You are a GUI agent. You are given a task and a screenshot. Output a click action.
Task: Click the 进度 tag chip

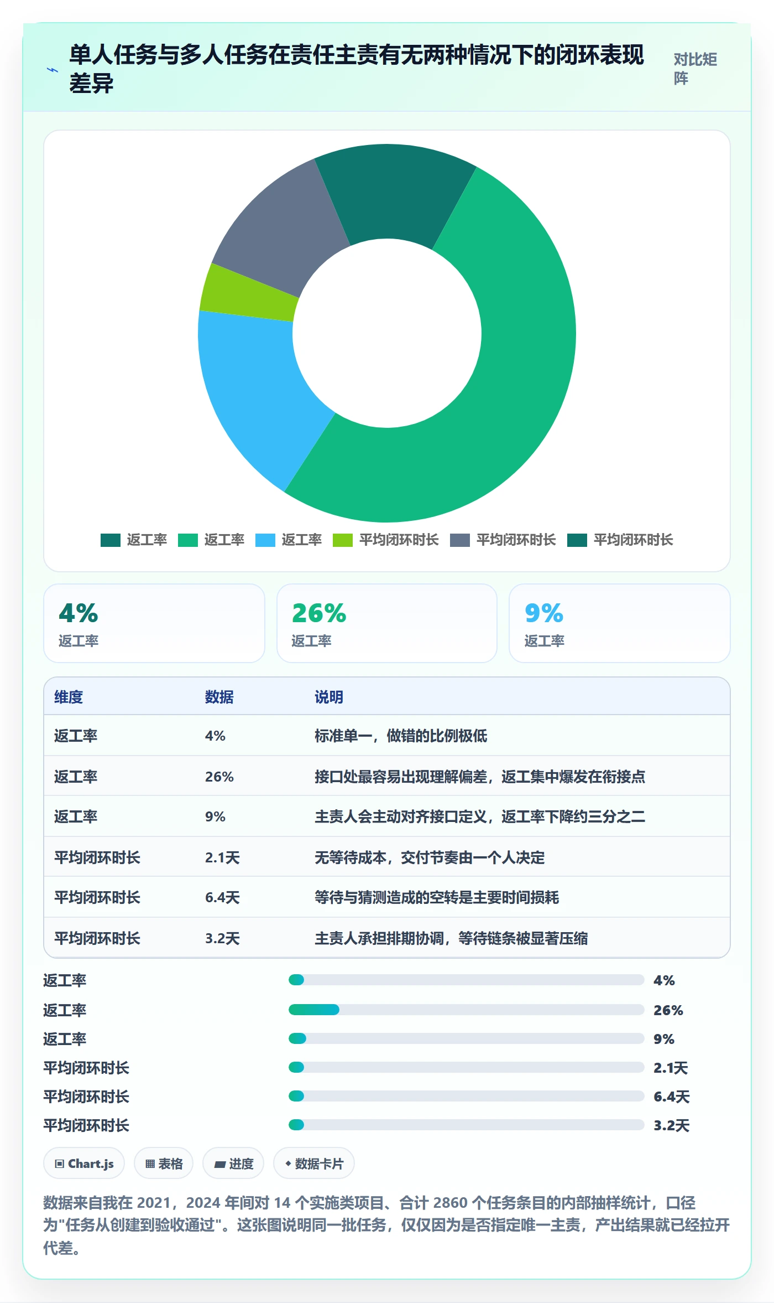pyautogui.click(x=233, y=1164)
